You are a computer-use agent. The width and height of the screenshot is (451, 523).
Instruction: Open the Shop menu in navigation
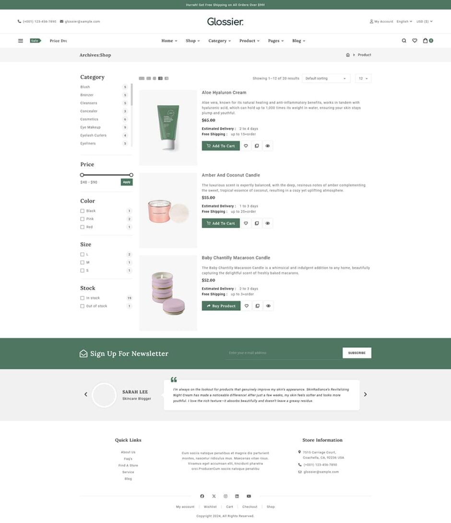(x=193, y=41)
